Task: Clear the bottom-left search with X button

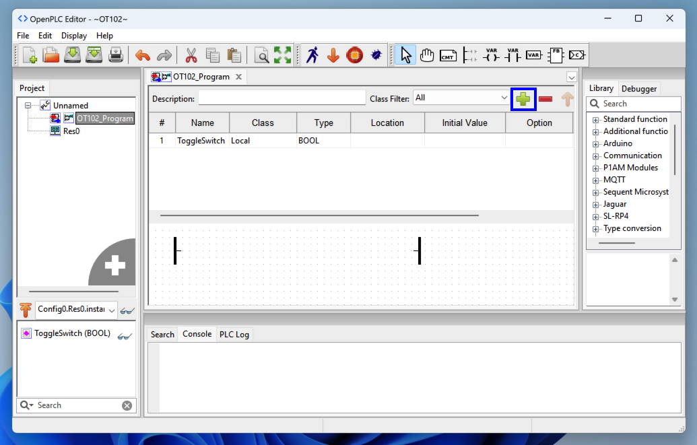Action: tap(127, 405)
